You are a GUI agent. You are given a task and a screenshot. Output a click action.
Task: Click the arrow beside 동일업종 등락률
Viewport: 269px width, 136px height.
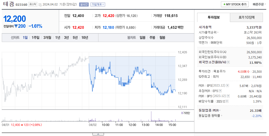[x=222, y=115]
